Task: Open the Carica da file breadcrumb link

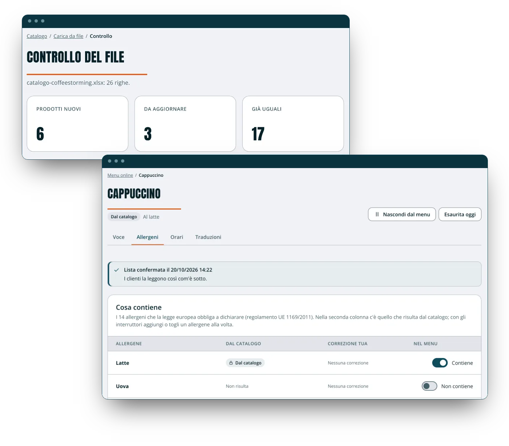Action: coord(68,36)
